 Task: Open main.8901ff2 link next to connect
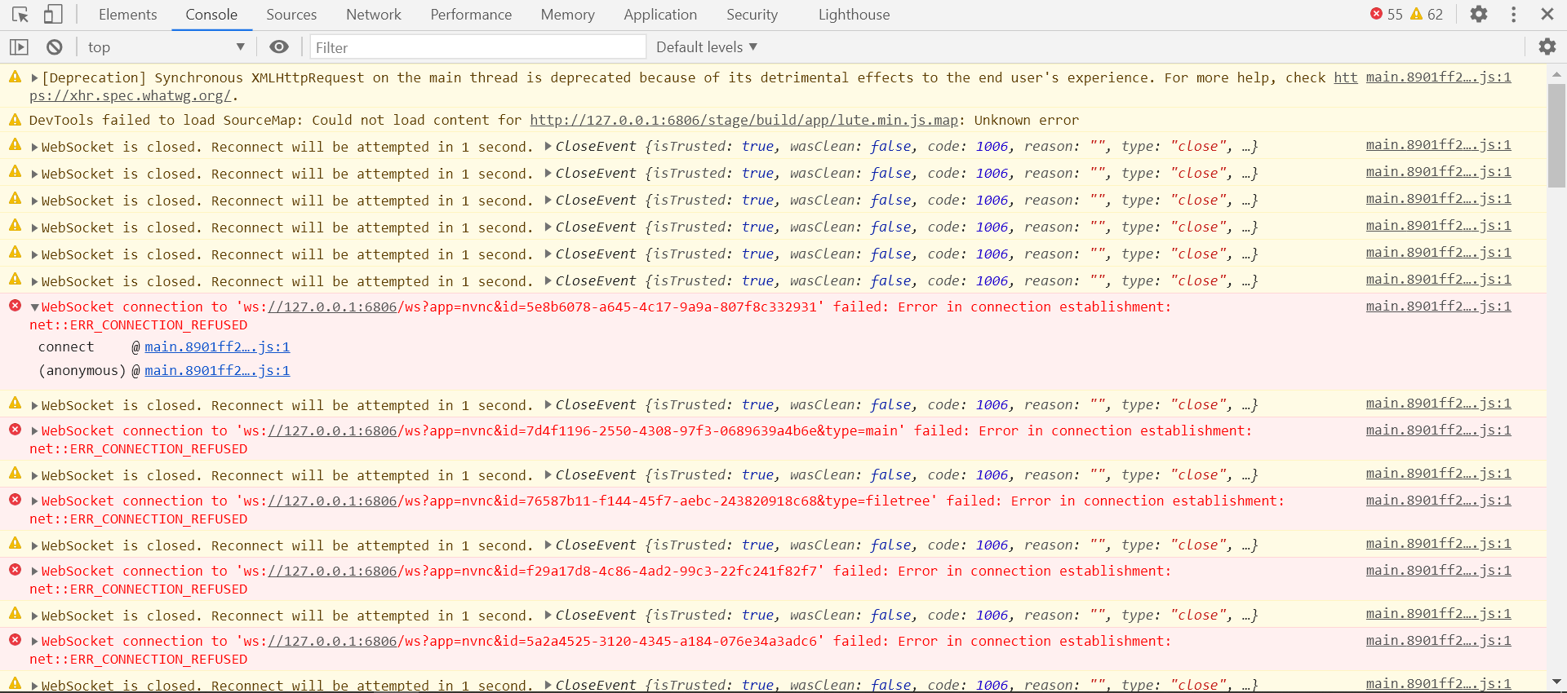[x=217, y=346]
